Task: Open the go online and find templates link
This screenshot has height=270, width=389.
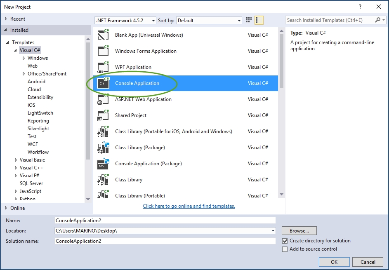Action: (189, 206)
